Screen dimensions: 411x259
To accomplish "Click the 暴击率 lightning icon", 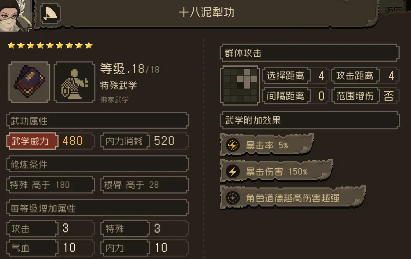I will coord(233,145).
